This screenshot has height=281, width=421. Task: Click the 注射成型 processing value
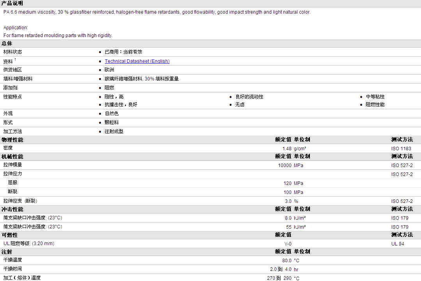point(114,132)
